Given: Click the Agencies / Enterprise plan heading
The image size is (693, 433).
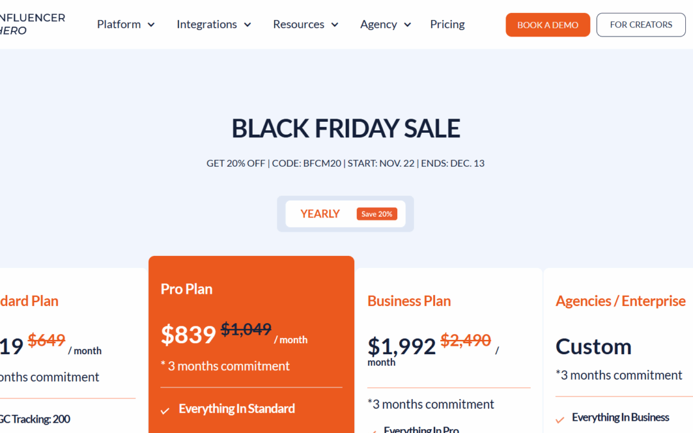Looking at the screenshot, I should pyautogui.click(x=620, y=301).
